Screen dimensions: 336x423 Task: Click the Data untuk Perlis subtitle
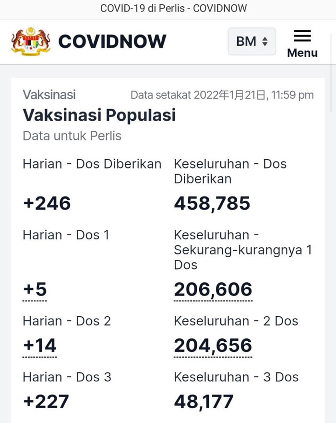pos(72,136)
